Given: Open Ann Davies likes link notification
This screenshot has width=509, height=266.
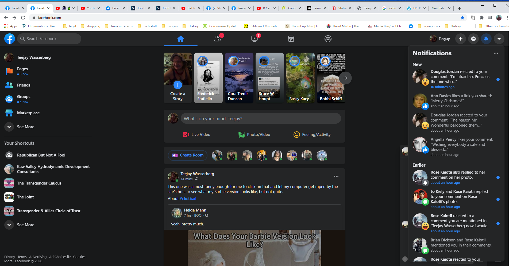Looking at the screenshot, I should [456, 101].
